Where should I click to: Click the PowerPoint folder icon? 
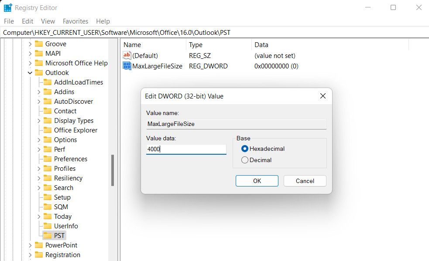[x=39, y=245]
